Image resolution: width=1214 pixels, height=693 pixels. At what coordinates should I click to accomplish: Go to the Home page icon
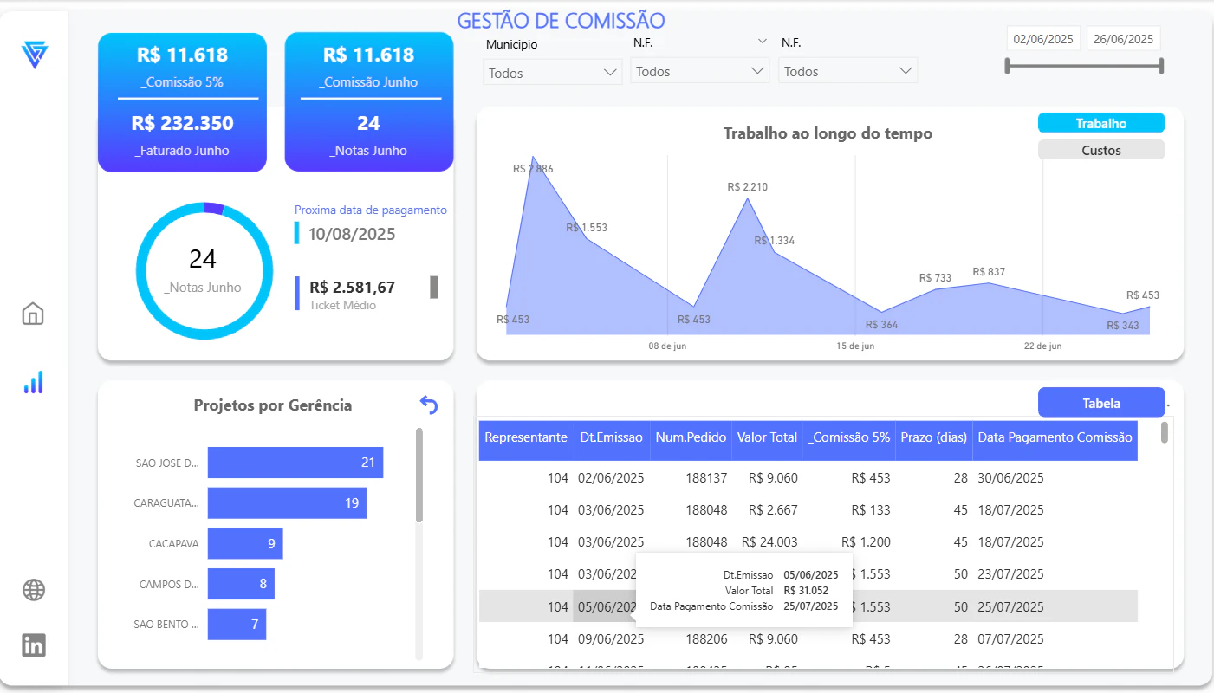(33, 314)
